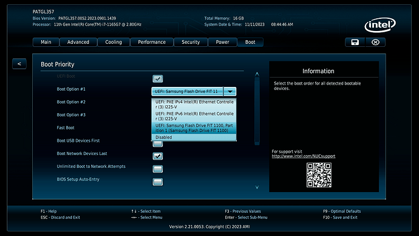Screen dimensions: 419x236
Task: Open the intel.com/NUCsupport link
Action: point(304,156)
